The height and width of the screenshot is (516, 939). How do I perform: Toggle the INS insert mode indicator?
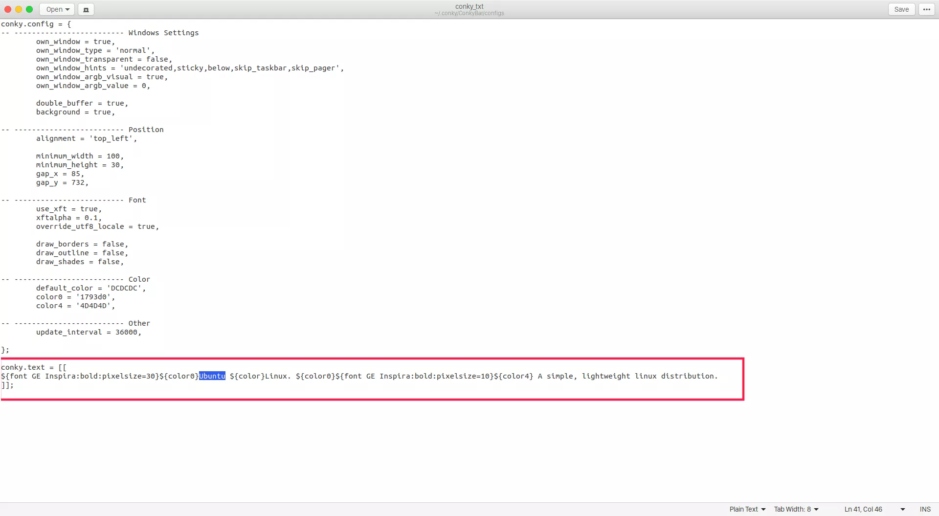click(x=925, y=509)
